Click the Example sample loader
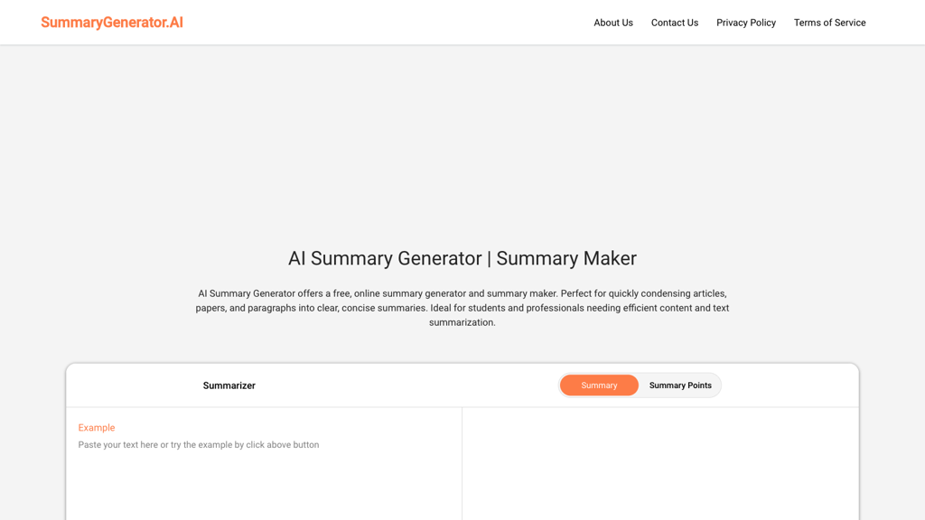This screenshot has height=520, width=925. pyautogui.click(x=96, y=427)
